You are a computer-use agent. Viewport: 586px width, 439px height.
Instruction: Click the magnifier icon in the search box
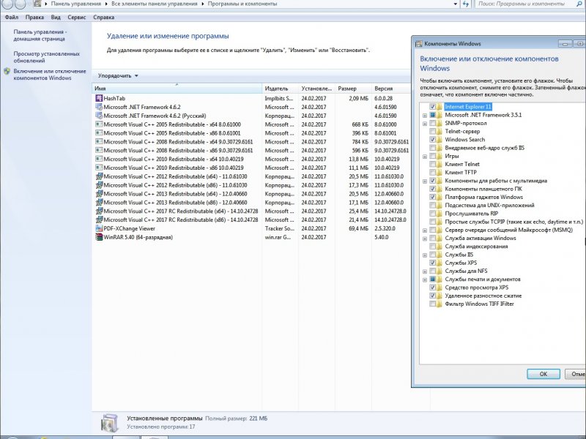coord(579,4)
